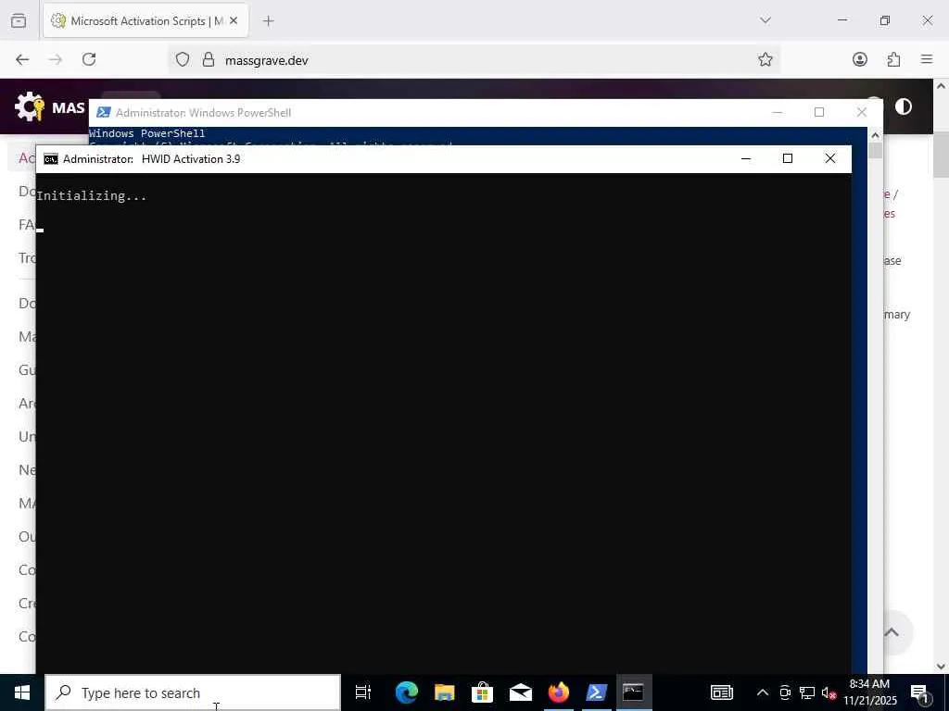Go back in Firefox browser history

click(22, 59)
